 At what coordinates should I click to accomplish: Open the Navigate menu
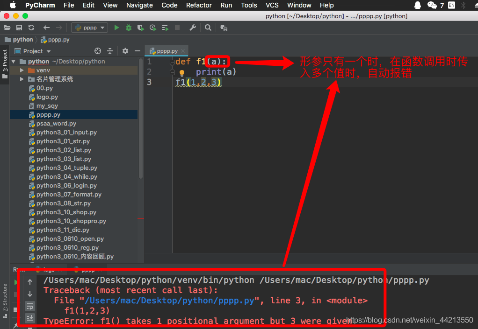click(x=139, y=5)
